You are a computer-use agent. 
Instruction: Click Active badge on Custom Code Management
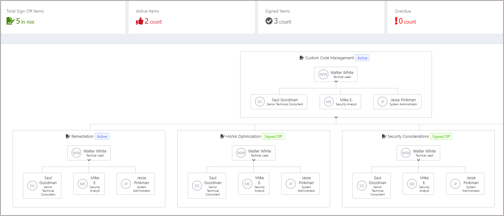[362, 58]
